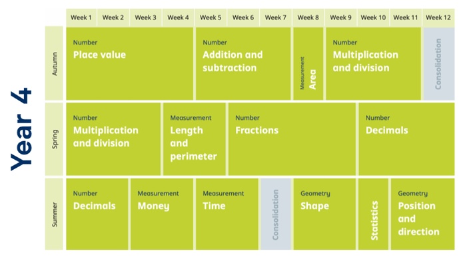Viewport: 469px width, 269px height.
Task: Open the Statistics block
Action: pos(373,214)
